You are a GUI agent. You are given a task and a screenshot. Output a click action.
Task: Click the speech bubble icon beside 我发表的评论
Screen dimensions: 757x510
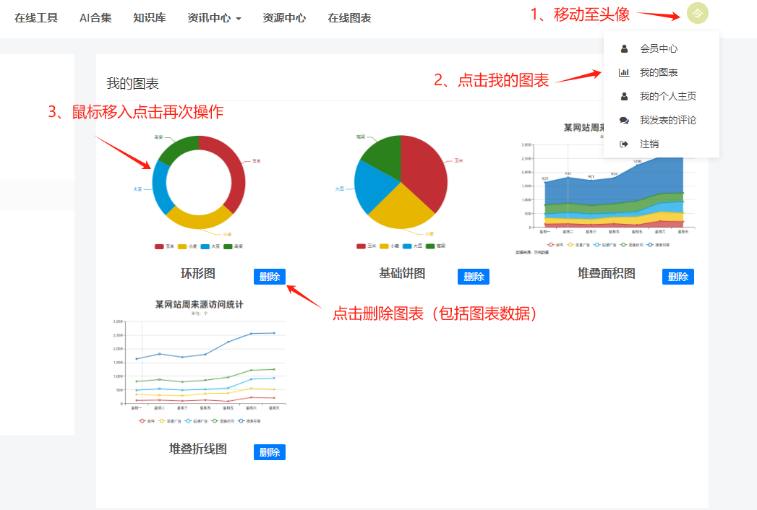[x=624, y=119]
